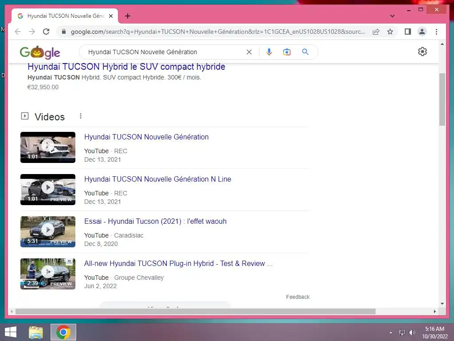This screenshot has width=454, height=341.
Task: View site info via padlock icon
Action: (x=64, y=32)
